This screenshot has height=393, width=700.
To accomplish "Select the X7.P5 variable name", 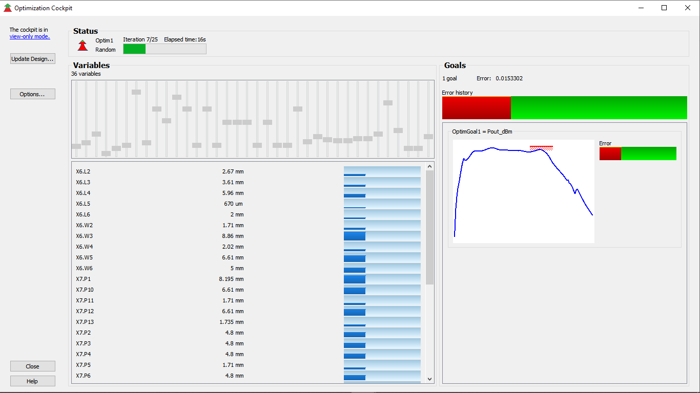I will pyautogui.click(x=83, y=365).
